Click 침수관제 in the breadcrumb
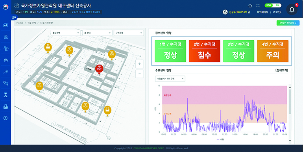Image resolution: width=303 pixels, height=152 pixels. point(31,23)
